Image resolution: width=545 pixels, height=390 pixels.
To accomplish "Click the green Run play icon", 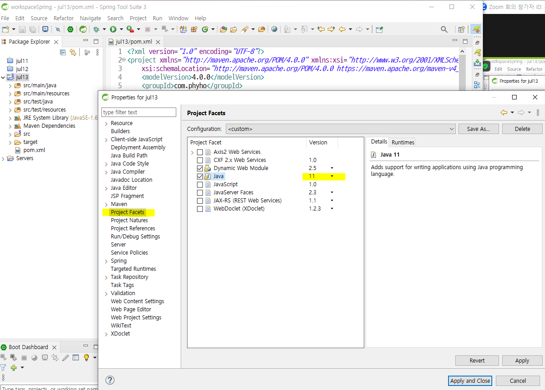I will pos(113,29).
